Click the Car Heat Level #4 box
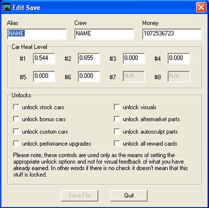 179,59
